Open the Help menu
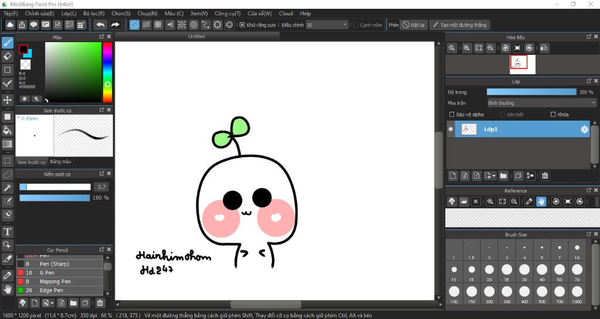Image resolution: width=600 pixels, height=319 pixels. tap(305, 13)
